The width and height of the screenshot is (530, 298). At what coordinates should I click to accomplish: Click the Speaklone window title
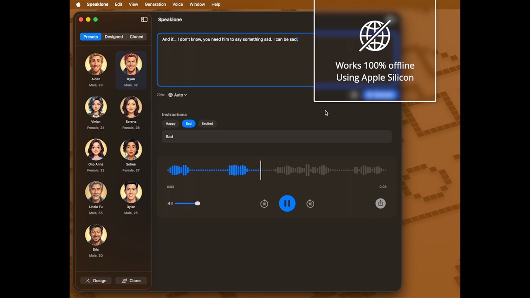[170, 19]
